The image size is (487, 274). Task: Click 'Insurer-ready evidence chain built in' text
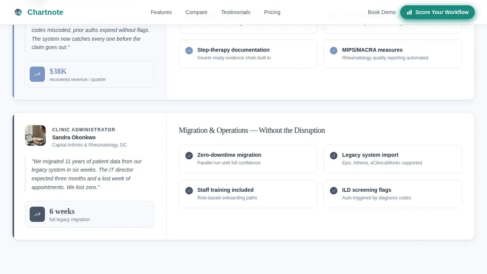234,58
